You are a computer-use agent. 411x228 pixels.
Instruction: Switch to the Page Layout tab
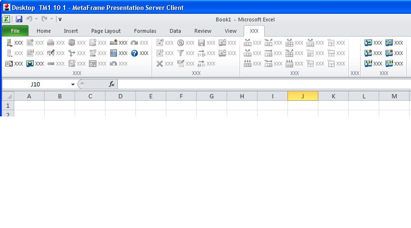[x=106, y=31]
